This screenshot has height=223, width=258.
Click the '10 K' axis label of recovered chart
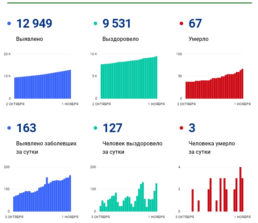(93, 54)
